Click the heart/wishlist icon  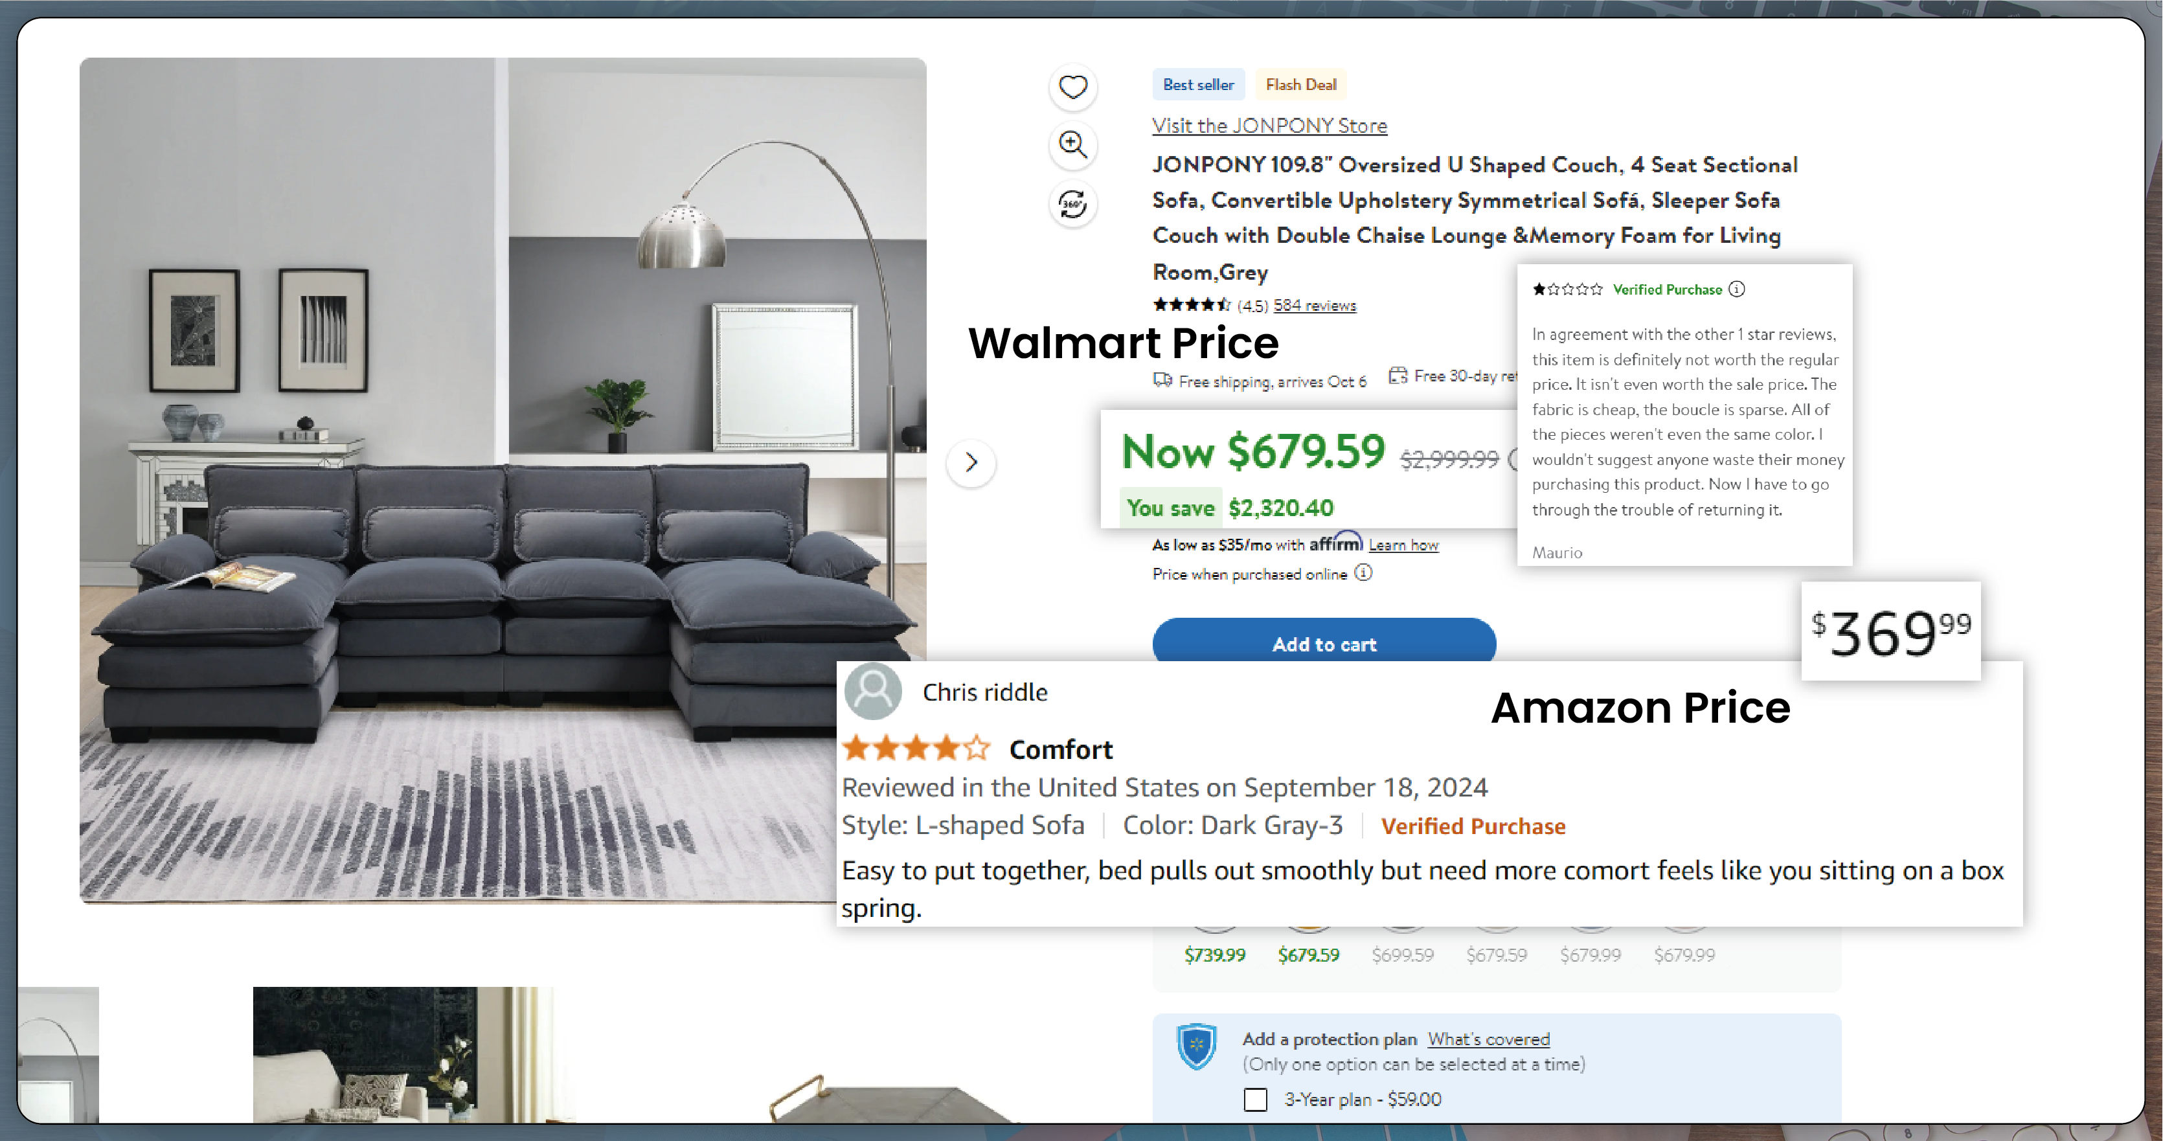(1073, 87)
